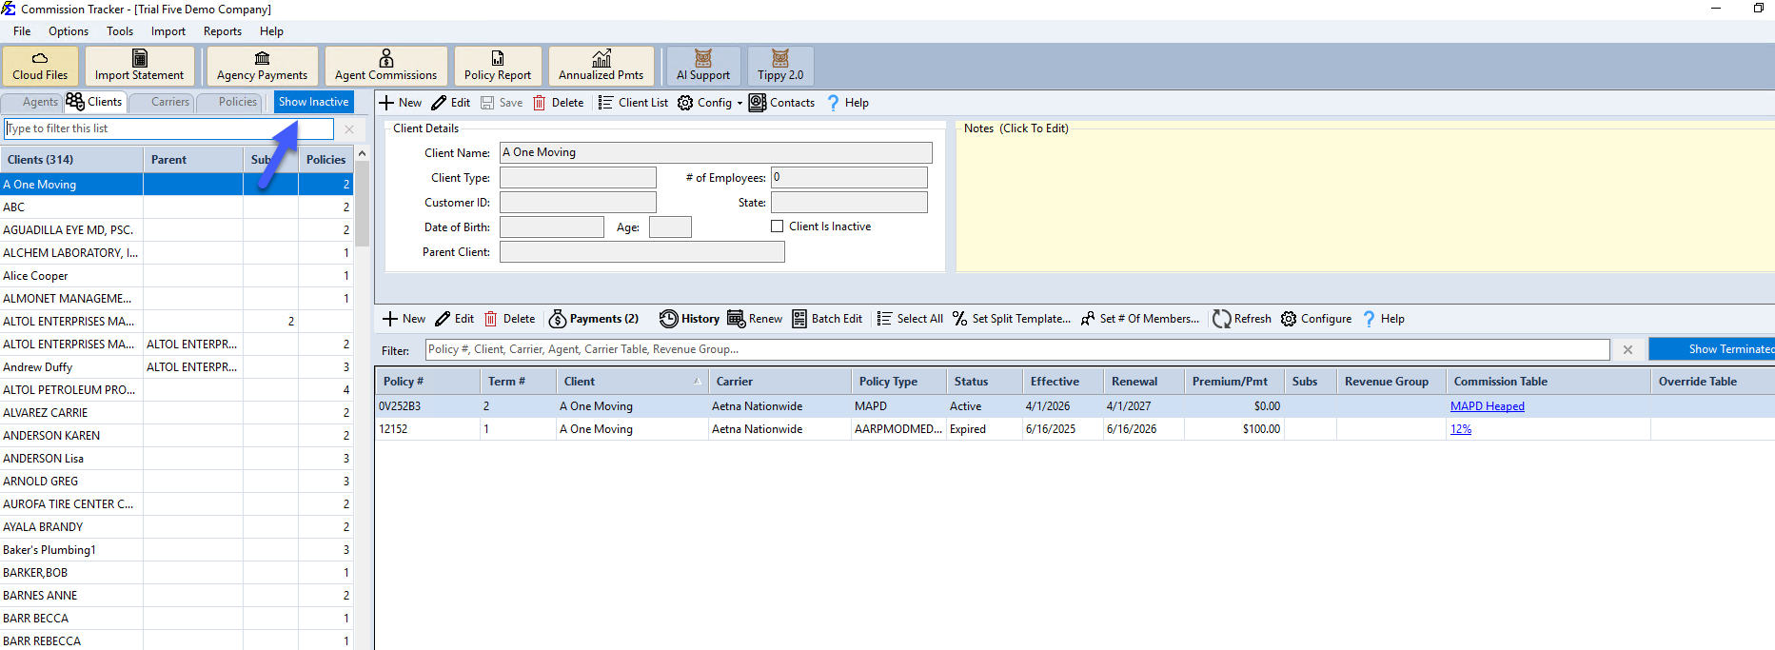Switch to the Policies tab
This screenshot has height=650, width=1775.
click(229, 102)
